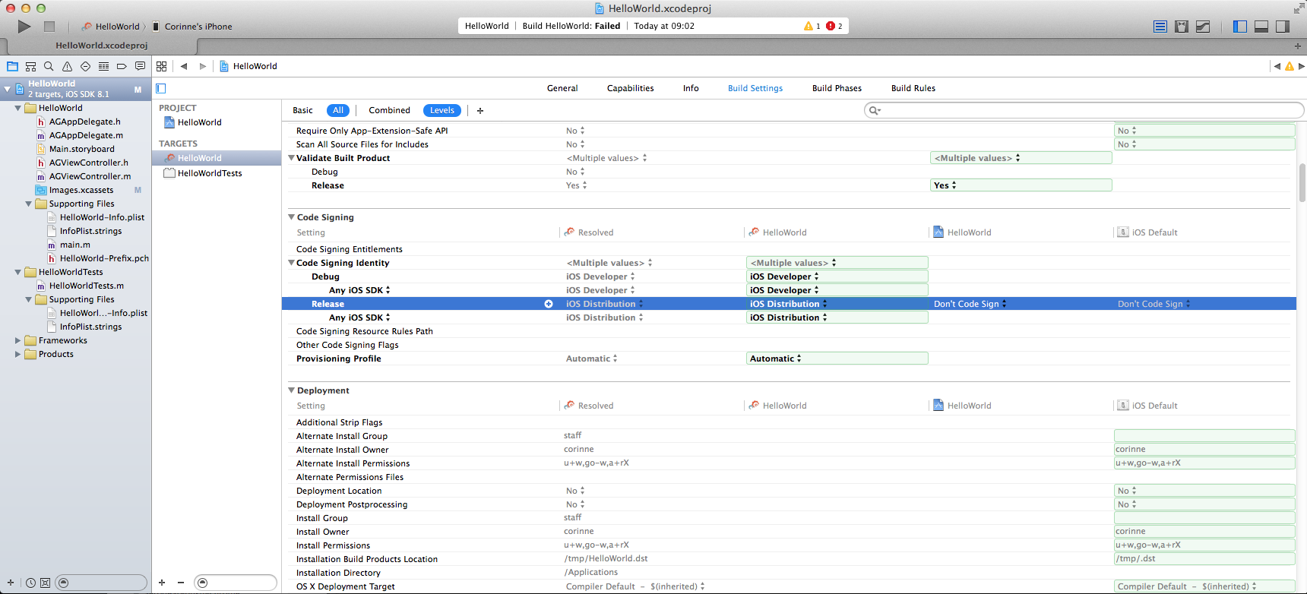This screenshot has width=1307, height=594.
Task: Expand the Products group
Action: coord(18,354)
